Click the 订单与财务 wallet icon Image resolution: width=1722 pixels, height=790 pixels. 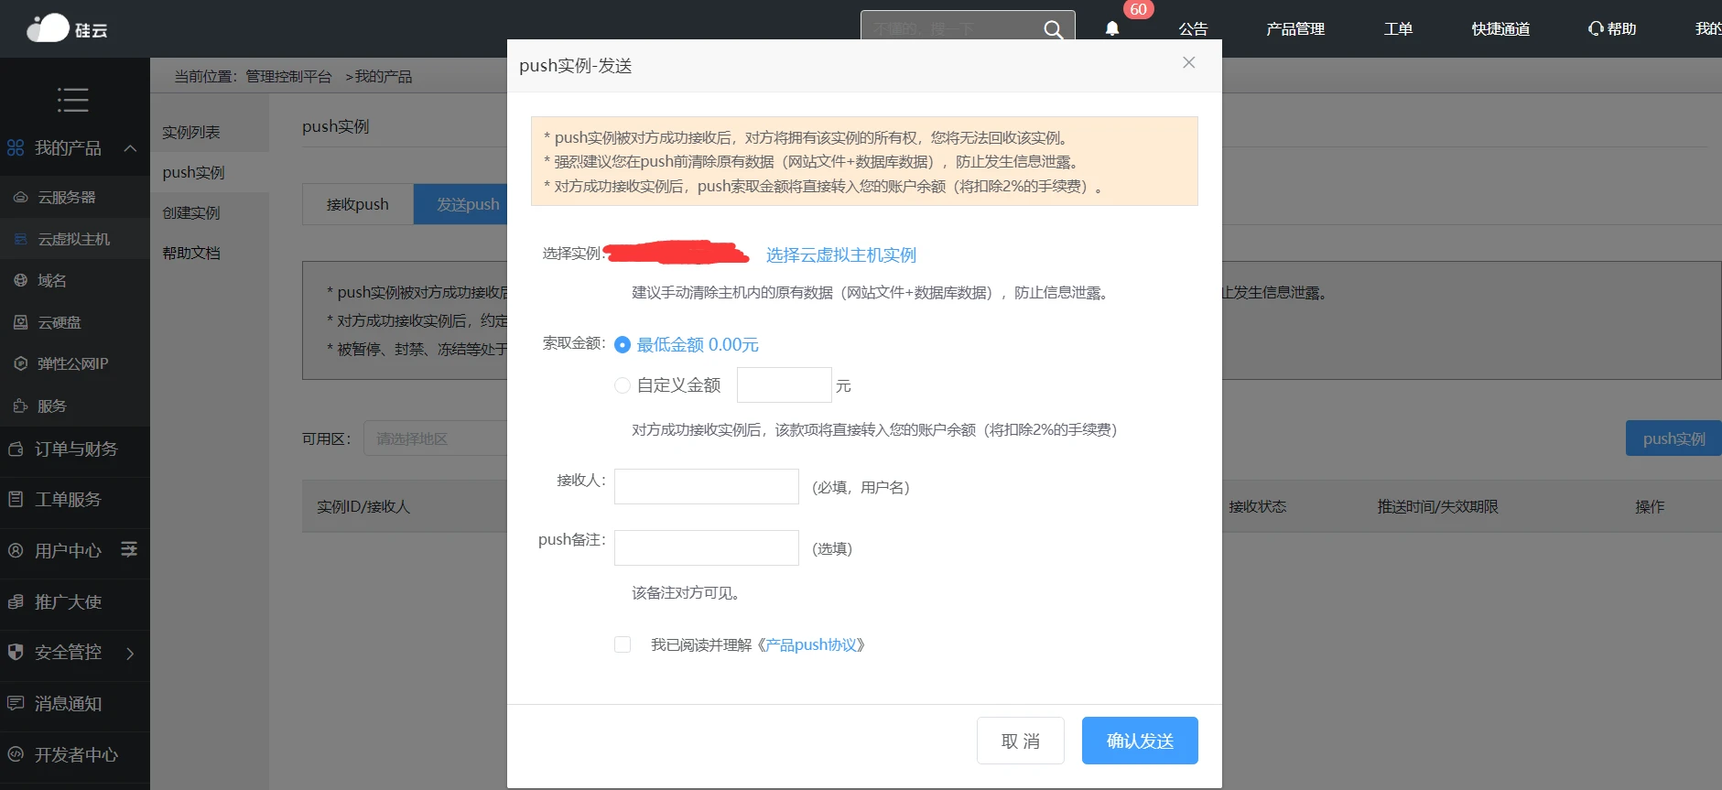pyautogui.click(x=16, y=449)
